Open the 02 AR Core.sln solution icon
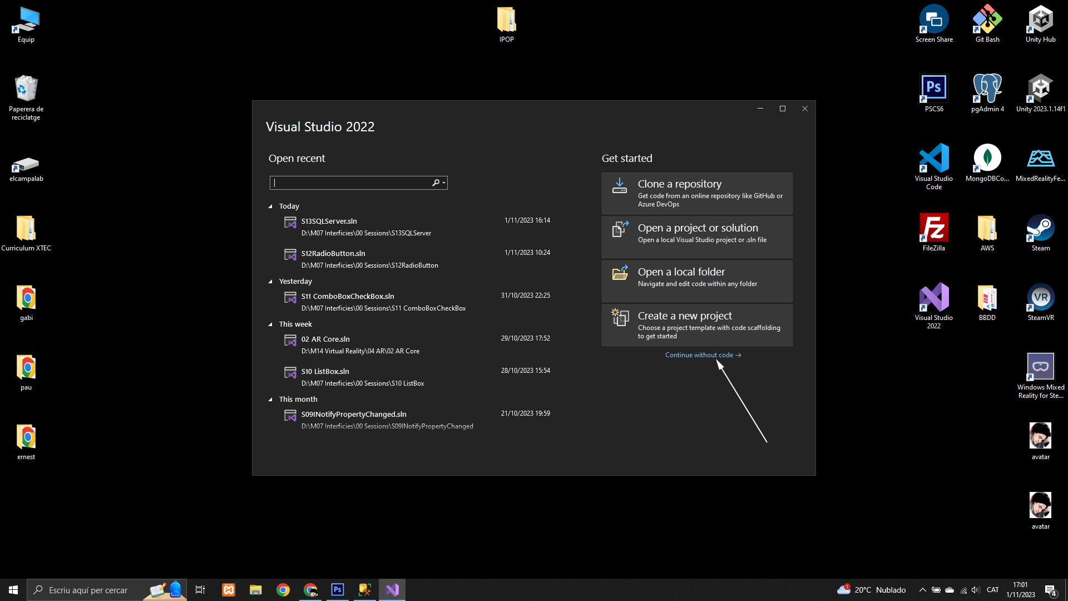 (x=290, y=341)
